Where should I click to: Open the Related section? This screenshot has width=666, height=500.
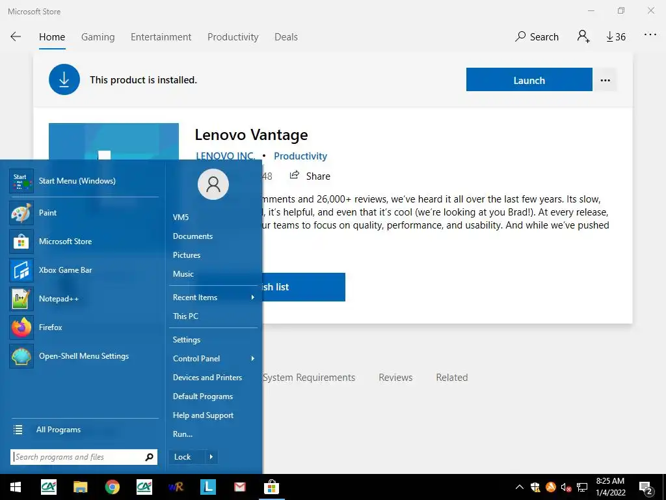452,377
